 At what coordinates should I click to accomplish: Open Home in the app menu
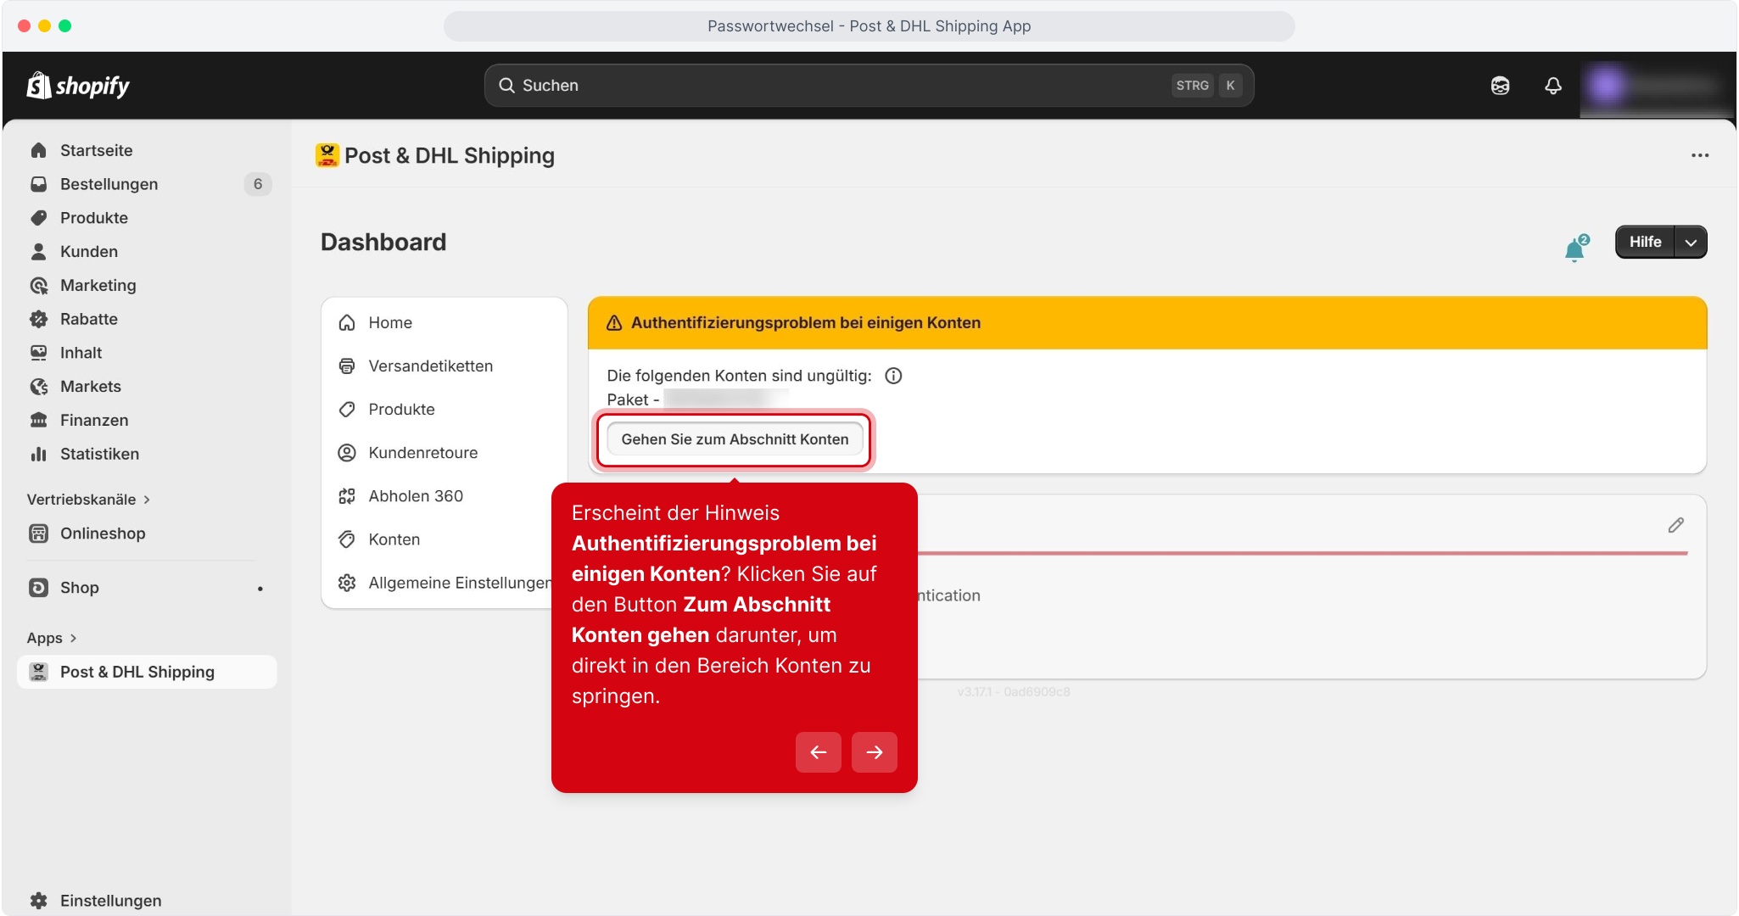(x=445, y=323)
